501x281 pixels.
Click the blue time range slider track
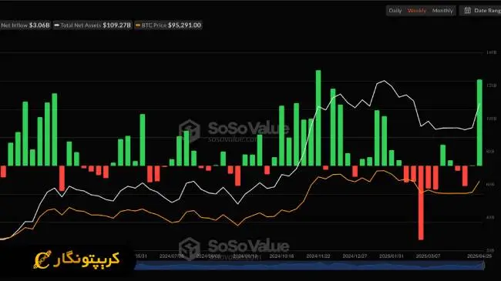(309, 266)
